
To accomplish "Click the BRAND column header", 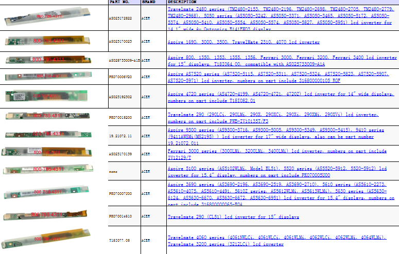I will coord(149,2).
